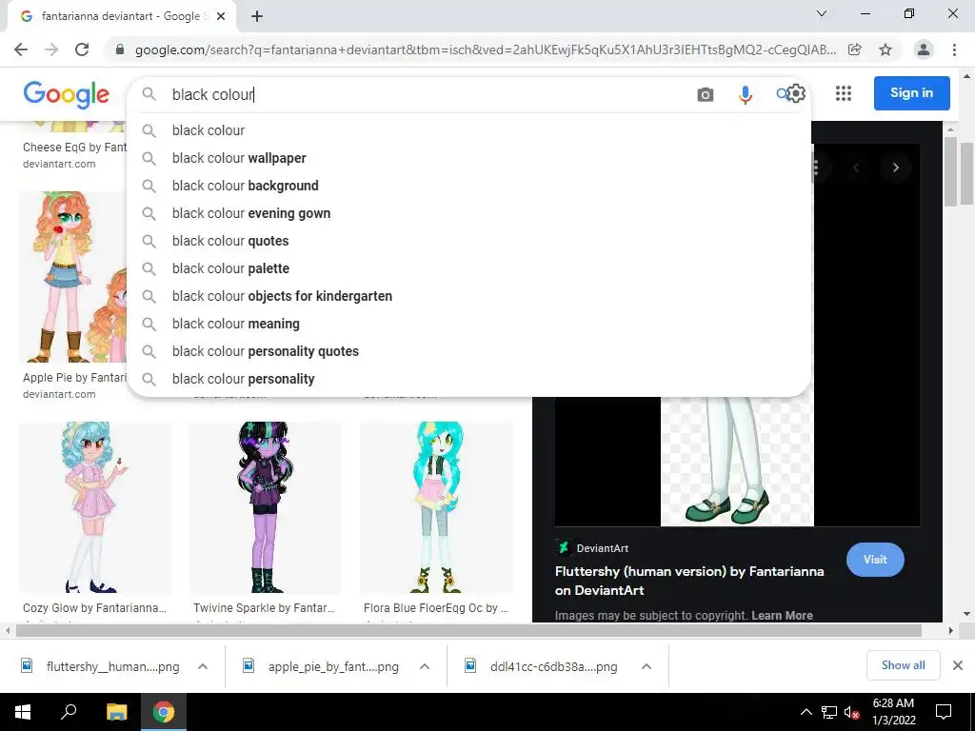
Task: Reload the current page
Action: [x=82, y=49]
